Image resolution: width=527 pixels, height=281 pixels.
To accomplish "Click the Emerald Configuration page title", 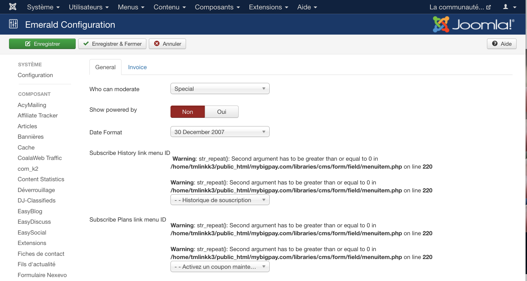I will pyautogui.click(x=70, y=24).
